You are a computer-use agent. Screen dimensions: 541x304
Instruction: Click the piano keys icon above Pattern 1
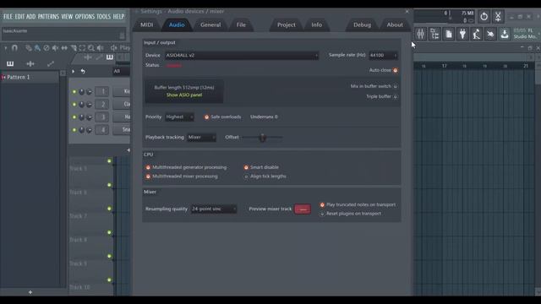click(10, 64)
